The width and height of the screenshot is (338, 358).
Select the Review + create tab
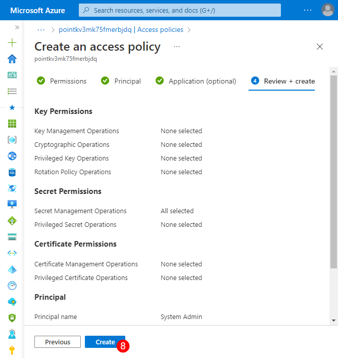point(282,81)
